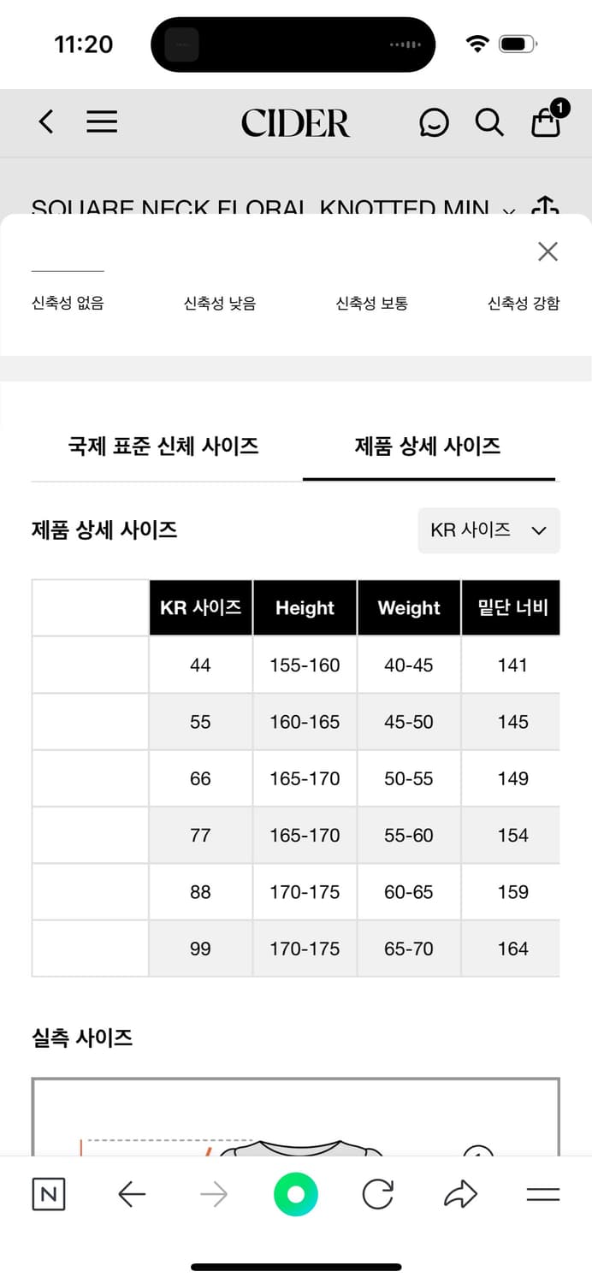592x1283 pixels.
Task: Go back using browser back arrow
Action: point(132,1194)
